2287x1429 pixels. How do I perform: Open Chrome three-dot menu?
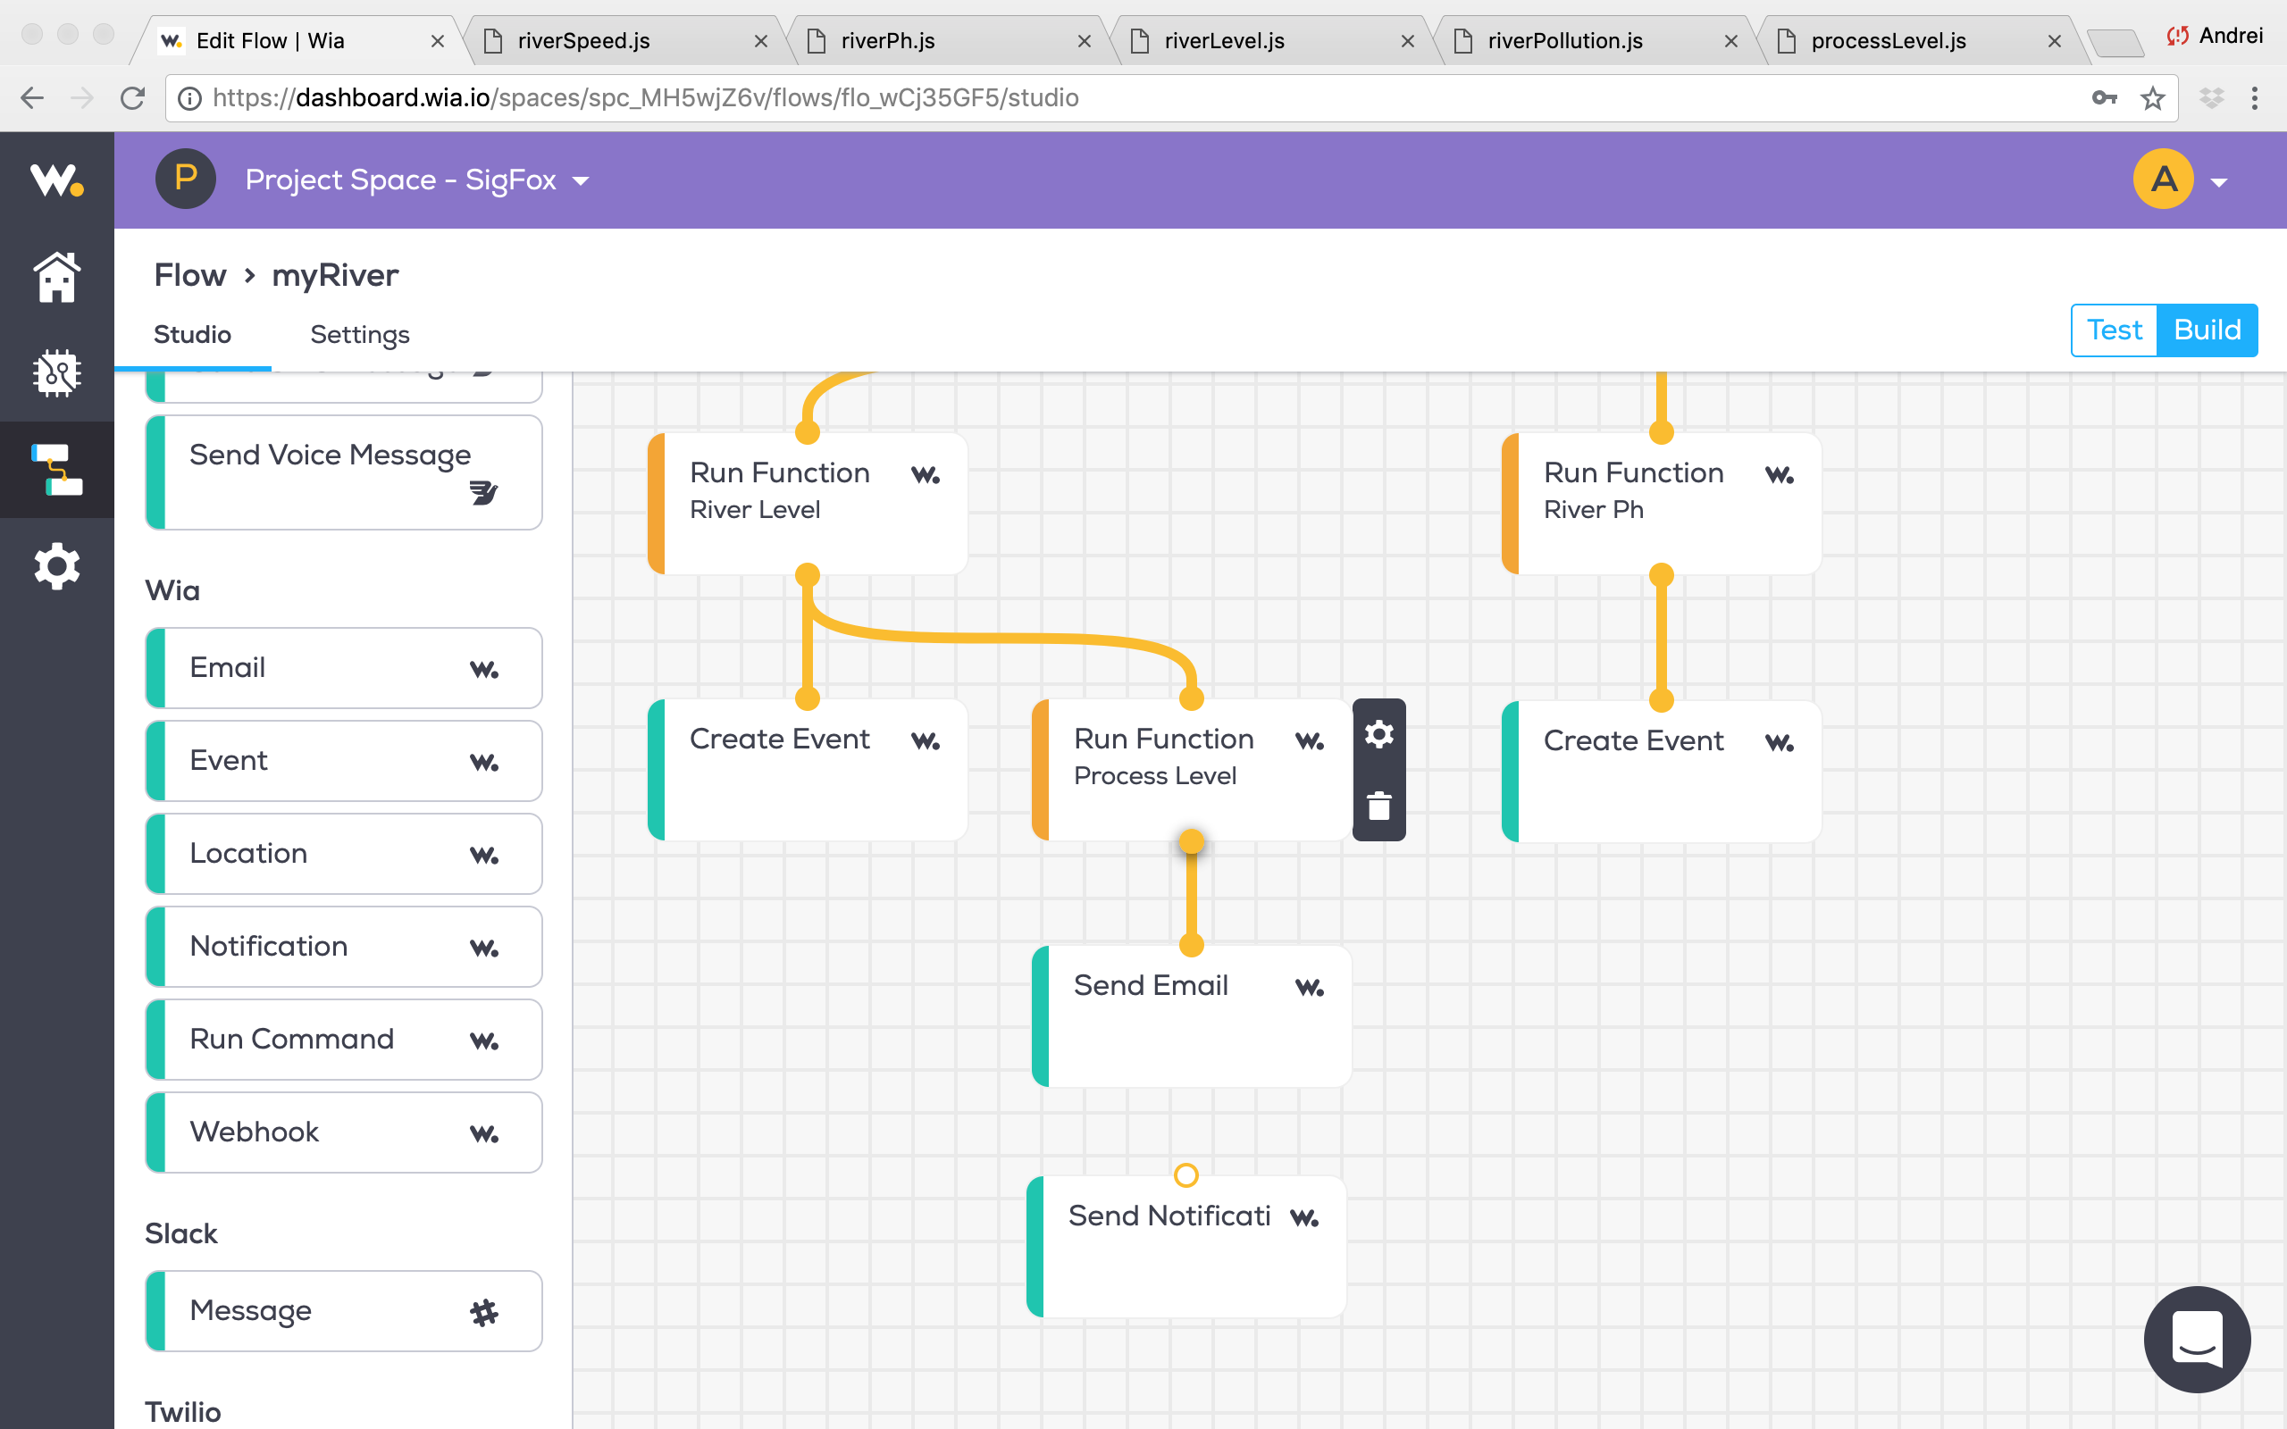(x=2255, y=98)
